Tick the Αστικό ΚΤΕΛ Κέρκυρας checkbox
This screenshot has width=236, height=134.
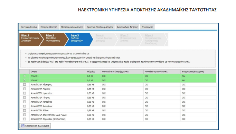25,84
